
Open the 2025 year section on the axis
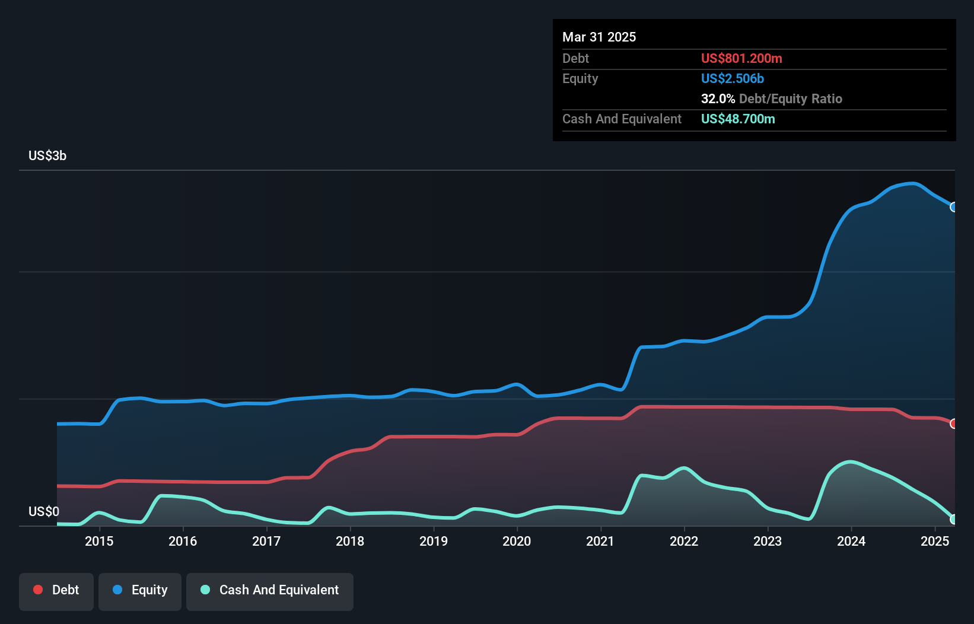tap(935, 541)
